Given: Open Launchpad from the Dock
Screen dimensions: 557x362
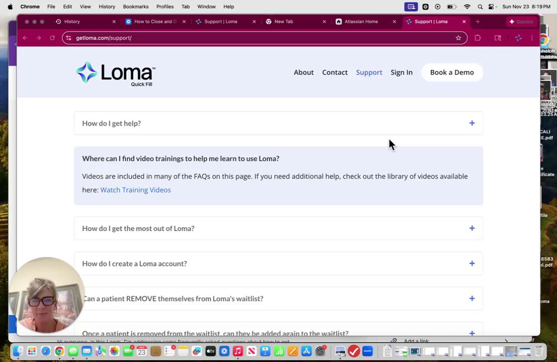Looking at the screenshot, I should coord(32,351).
